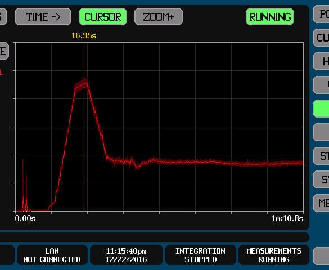Click the 1m:10.8s end time label
The image size is (329, 270).
287,219
